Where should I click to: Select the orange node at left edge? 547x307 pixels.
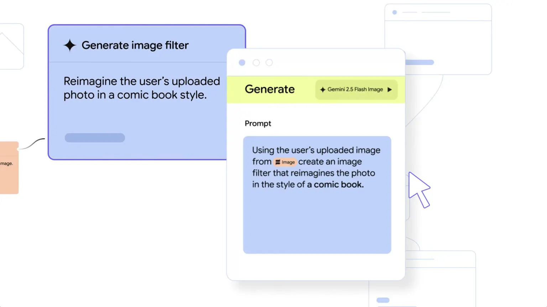(x=9, y=168)
